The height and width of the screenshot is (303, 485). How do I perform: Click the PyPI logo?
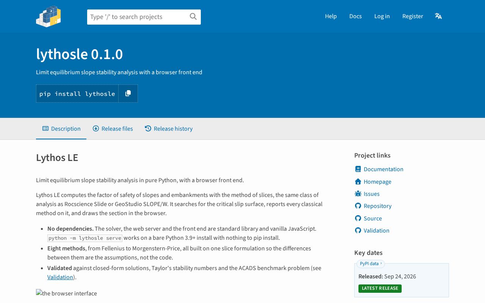click(x=48, y=16)
